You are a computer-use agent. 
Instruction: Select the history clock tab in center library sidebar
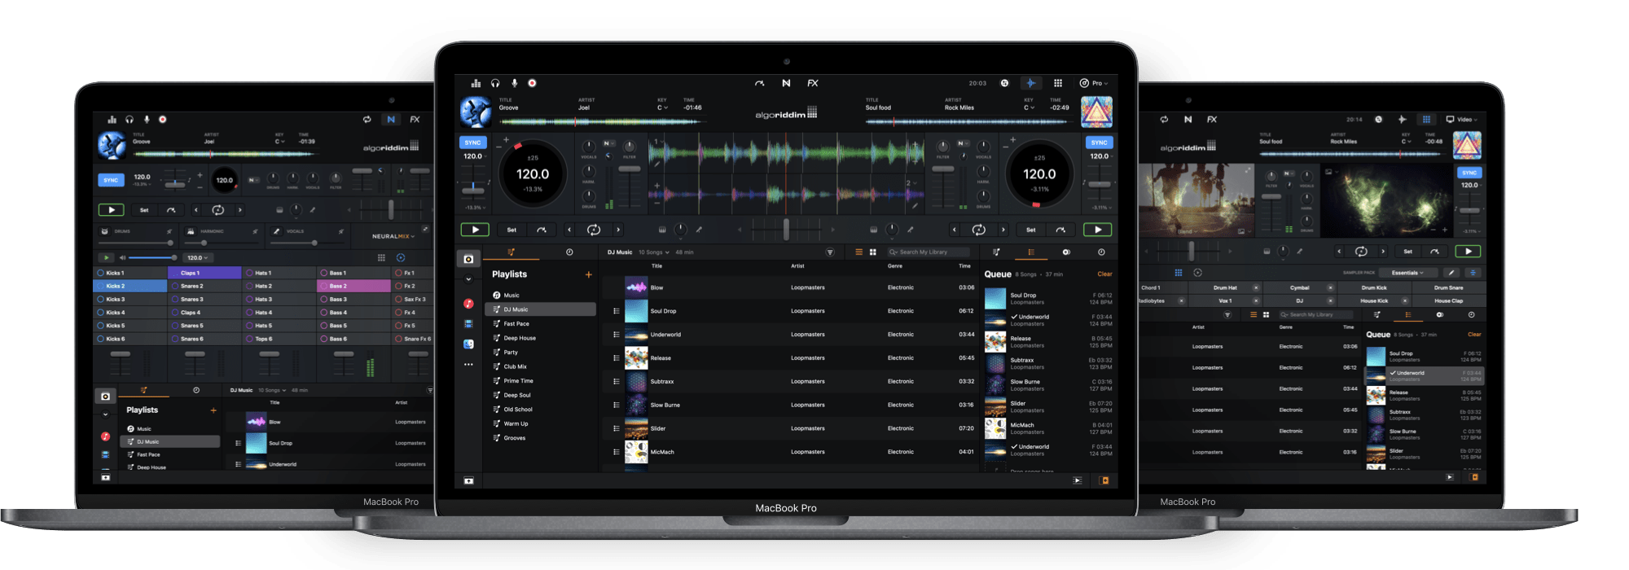point(569,252)
